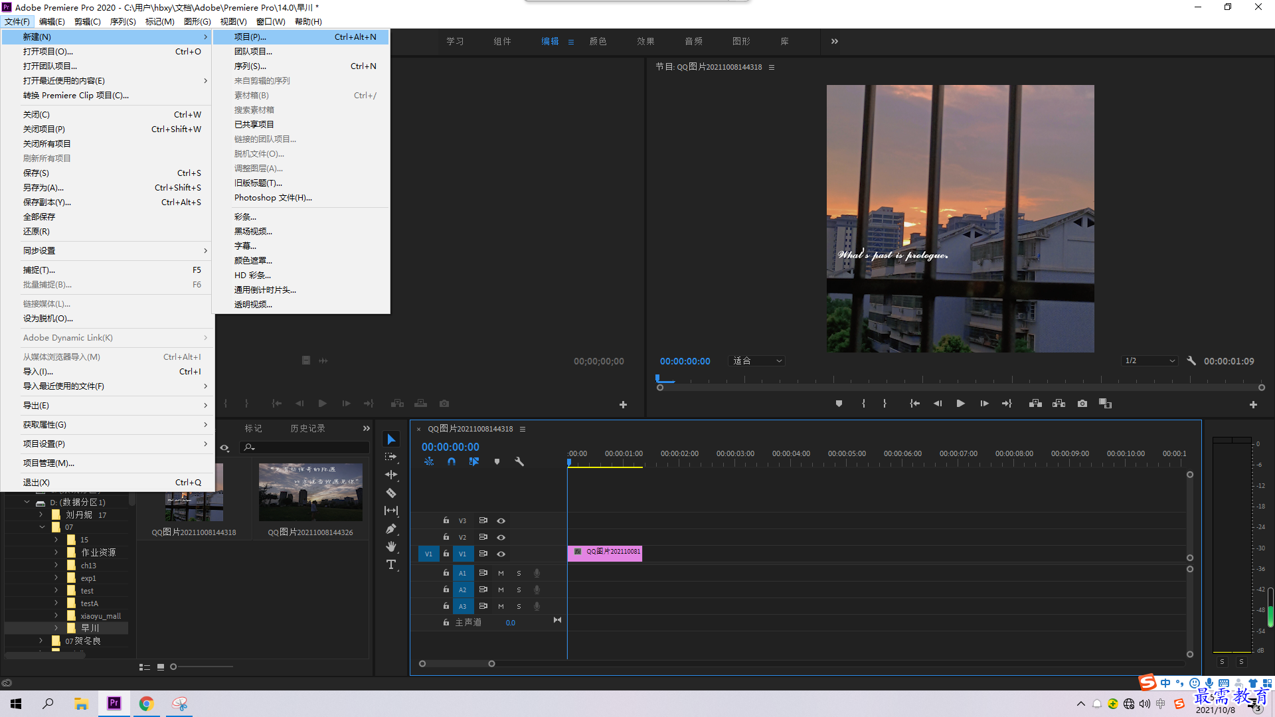1275x717 pixels.
Task: Choose 黑场视频... in New submenu
Action: (x=301, y=232)
